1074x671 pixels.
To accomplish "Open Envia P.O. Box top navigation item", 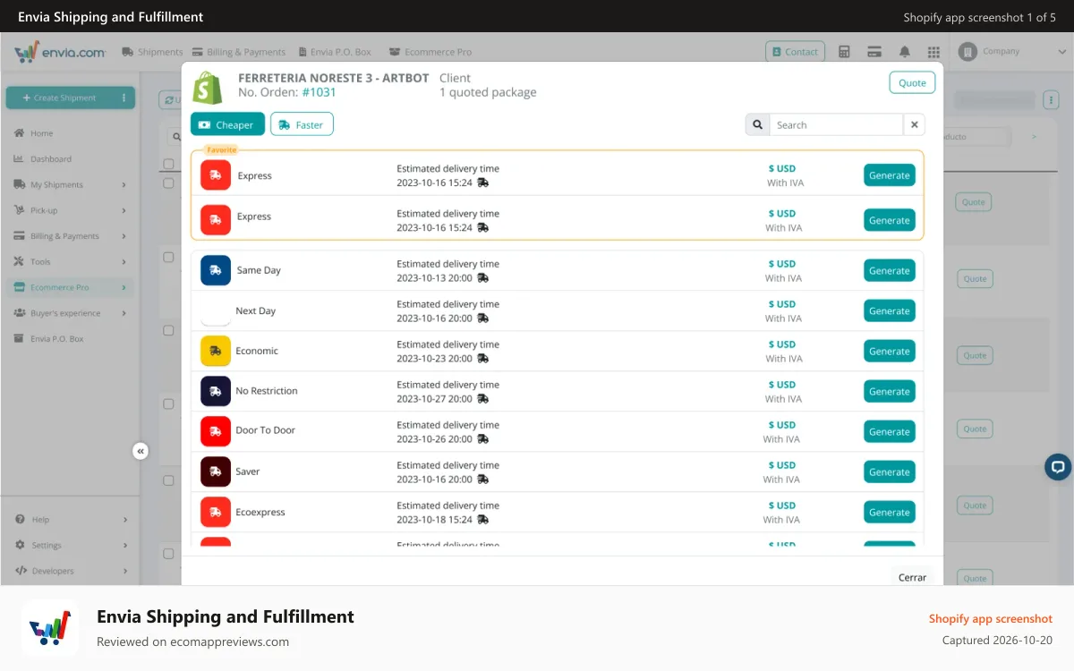I will pyautogui.click(x=334, y=52).
